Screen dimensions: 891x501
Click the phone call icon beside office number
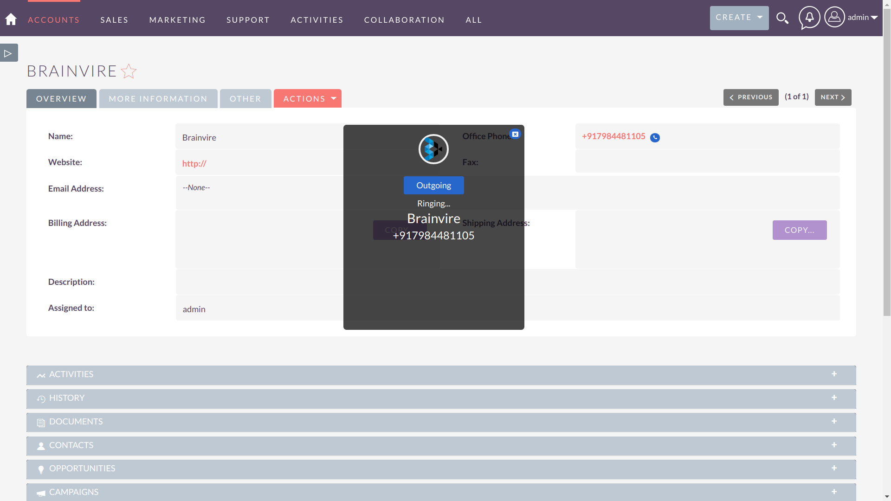655,137
